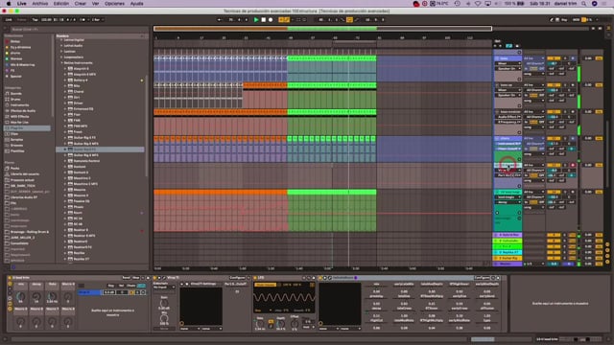The image size is (614, 345).
Task: Click the device view horizontal scrollbar
Action: pyautogui.click(x=483, y=339)
